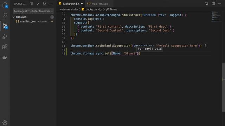225x126 pixels.
Task: Open the Run and Debug view
Action: [x=5, y=36]
